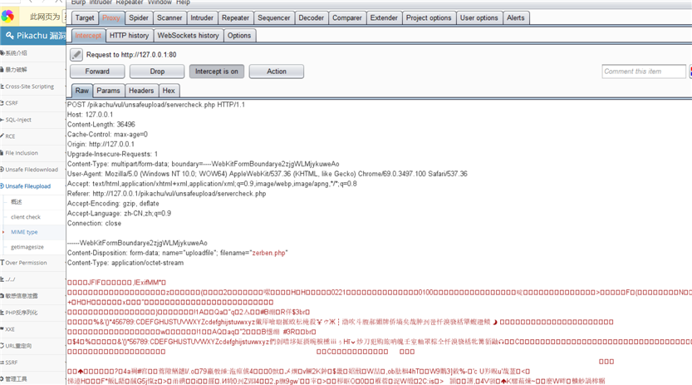Open the client check page
Viewport: 692px width, 385px height.
32,217
